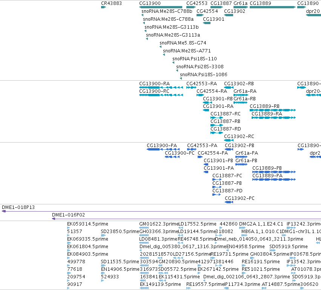Click the CG13901-PB protein label
Screen dimensions: 321x290
click(218, 161)
